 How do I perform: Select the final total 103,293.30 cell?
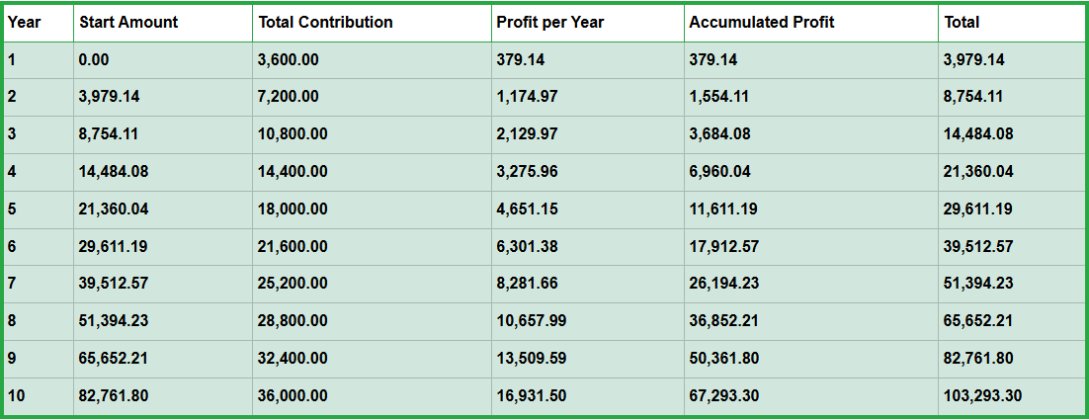click(x=982, y=396)
